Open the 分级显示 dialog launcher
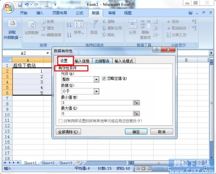 (x=196, y=45)
